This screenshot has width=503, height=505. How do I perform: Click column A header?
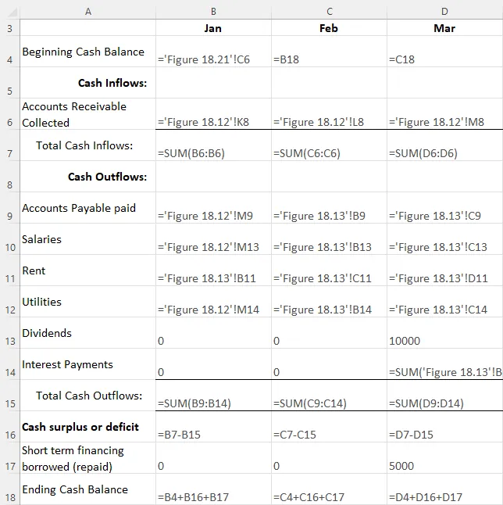[87, 10]
